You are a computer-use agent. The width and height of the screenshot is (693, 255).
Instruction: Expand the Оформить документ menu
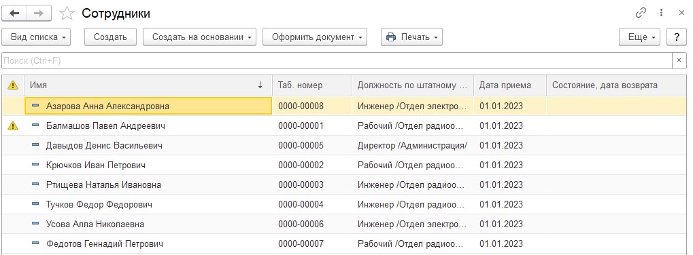315,37
